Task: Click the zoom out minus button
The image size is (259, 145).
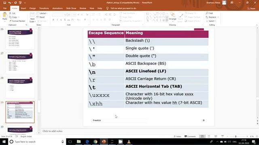Action: pyautogui.click(x=227, y=136)
